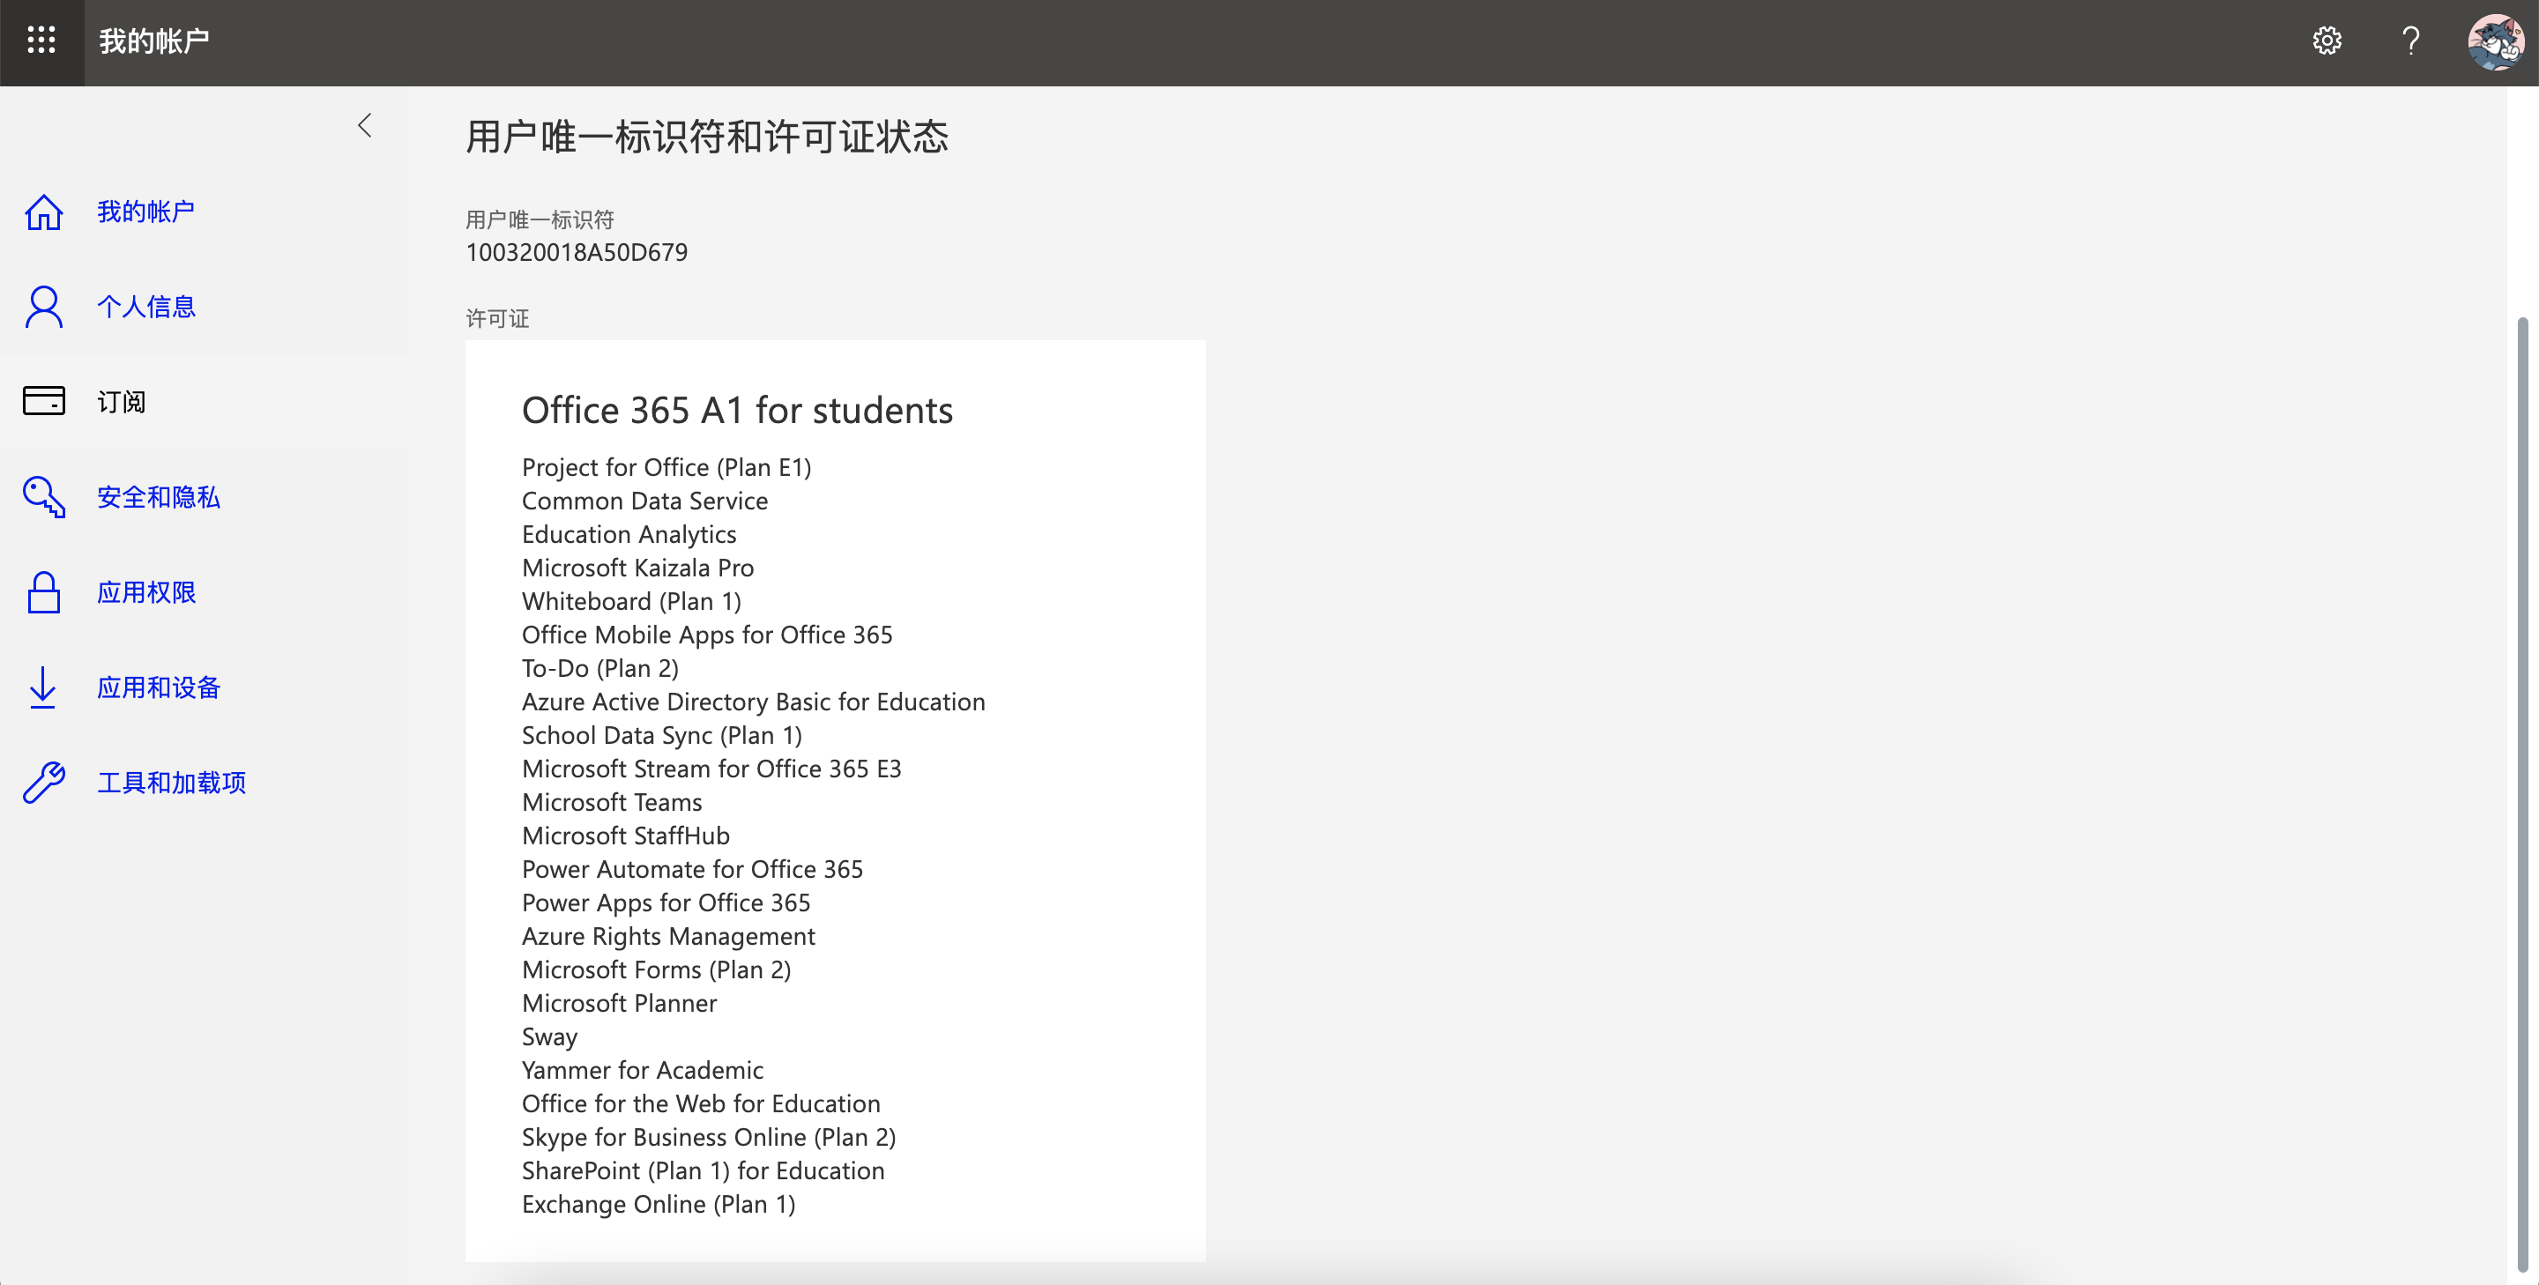Click the lock icon for 应用权限
Viewport: 2539px width, 1285px height.
(x=43, y=592)
